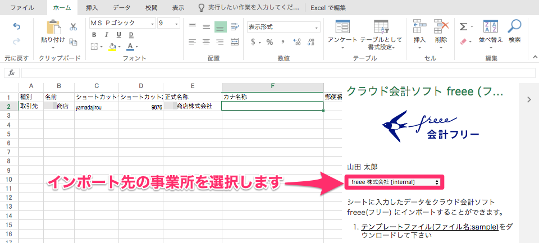Open font color dropdown arrow
Screen dimensions: 539x243
(136, 47)
